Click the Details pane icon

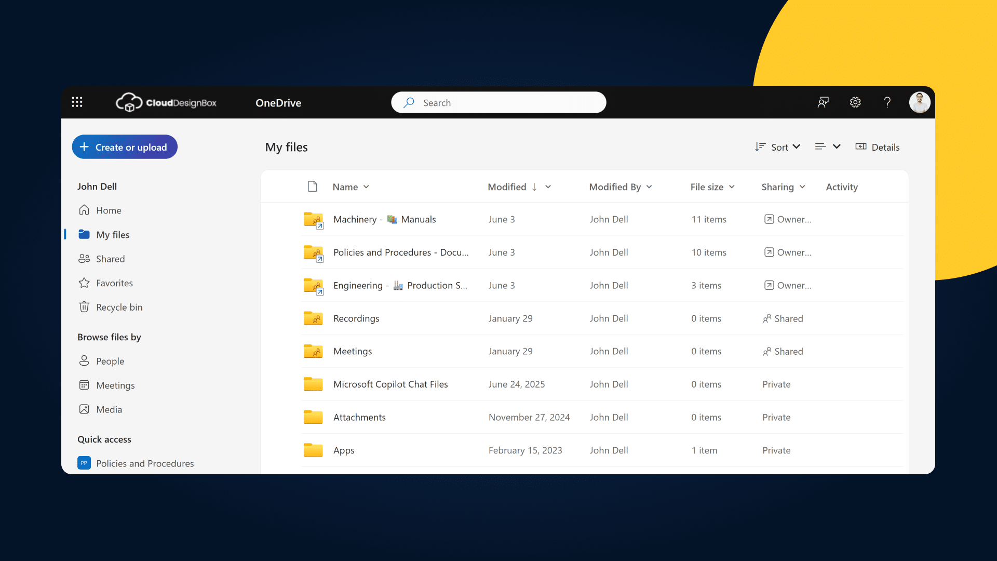[x=861, y=147]
